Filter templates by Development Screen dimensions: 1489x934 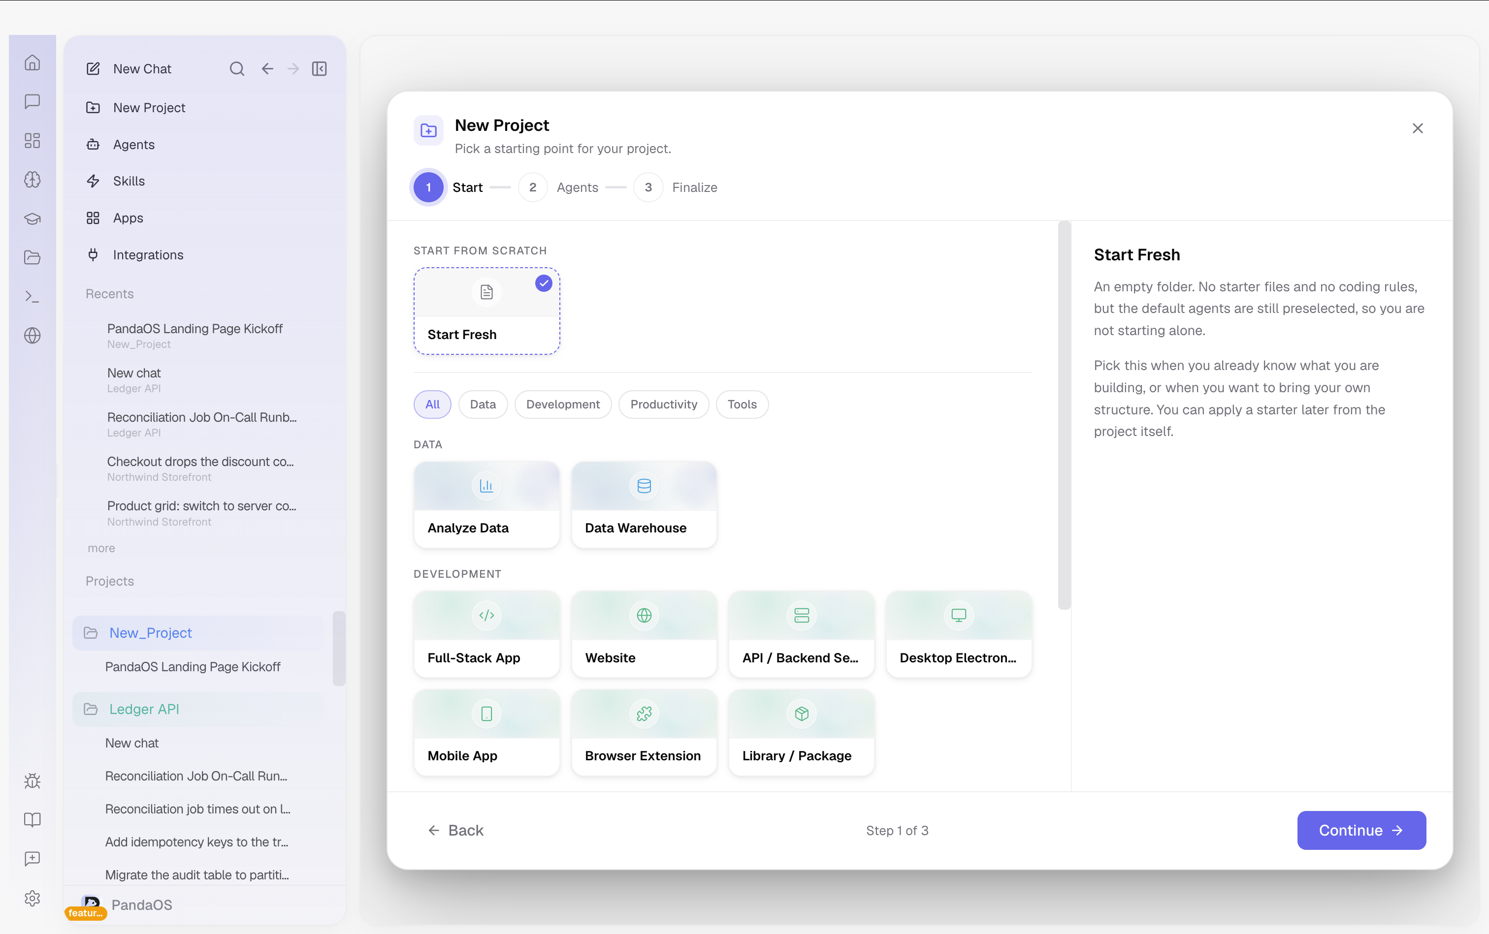562,404
